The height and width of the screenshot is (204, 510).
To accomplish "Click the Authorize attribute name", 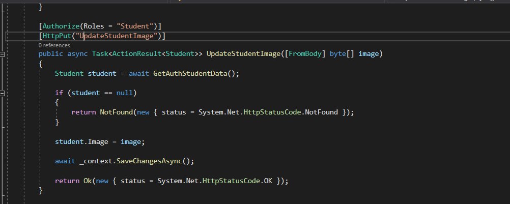I will (x=61, y=26).
